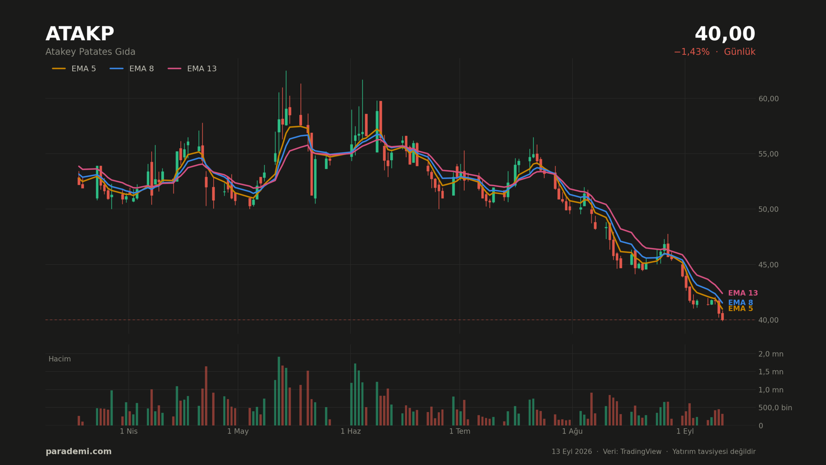Click the Günlük interval label

pyautogui.click(x=740, y=52)
